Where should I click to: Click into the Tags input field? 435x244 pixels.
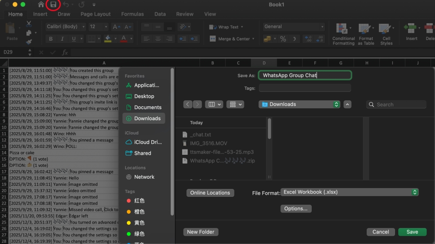(x=305, y=88)
